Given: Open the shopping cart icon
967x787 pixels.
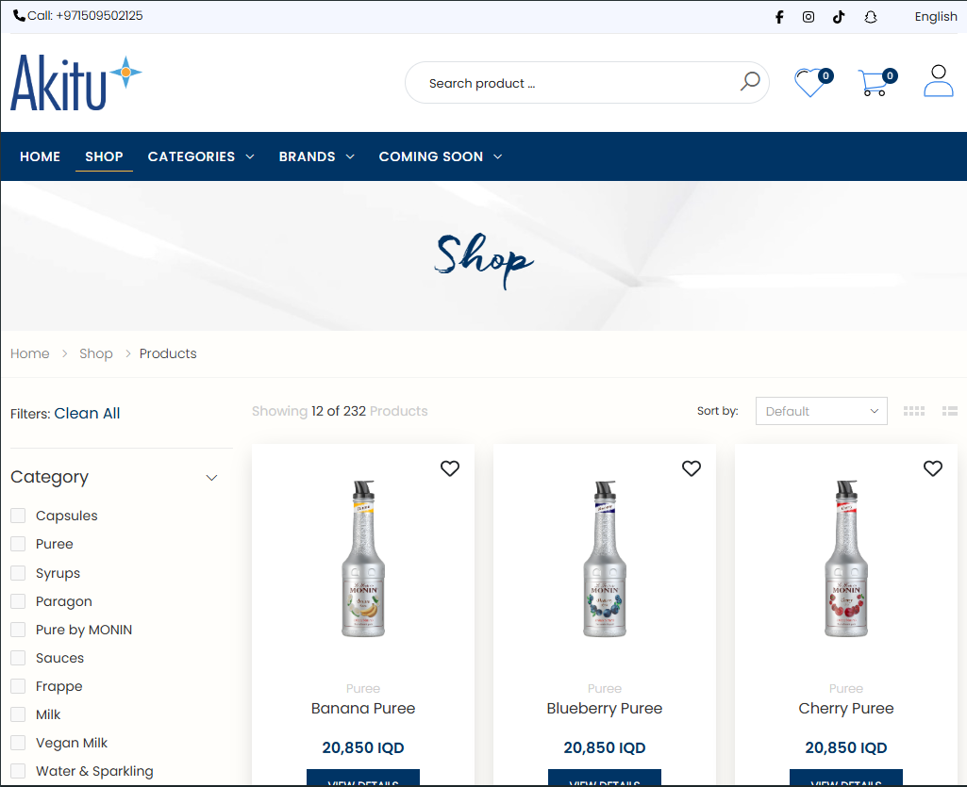Looking at the screenshot, I should tap(873, 83).
